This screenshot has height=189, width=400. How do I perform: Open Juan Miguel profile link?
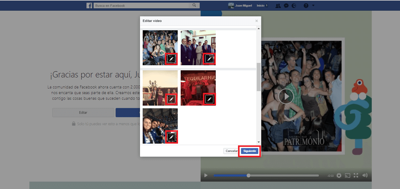240,6
